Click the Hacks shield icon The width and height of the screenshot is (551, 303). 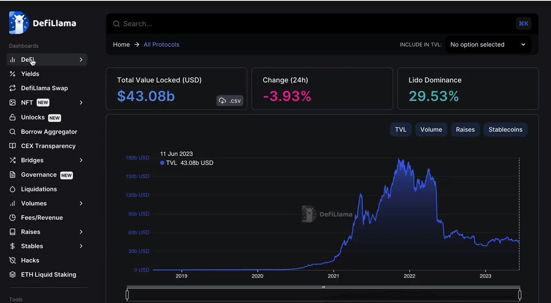coord(12,260)
